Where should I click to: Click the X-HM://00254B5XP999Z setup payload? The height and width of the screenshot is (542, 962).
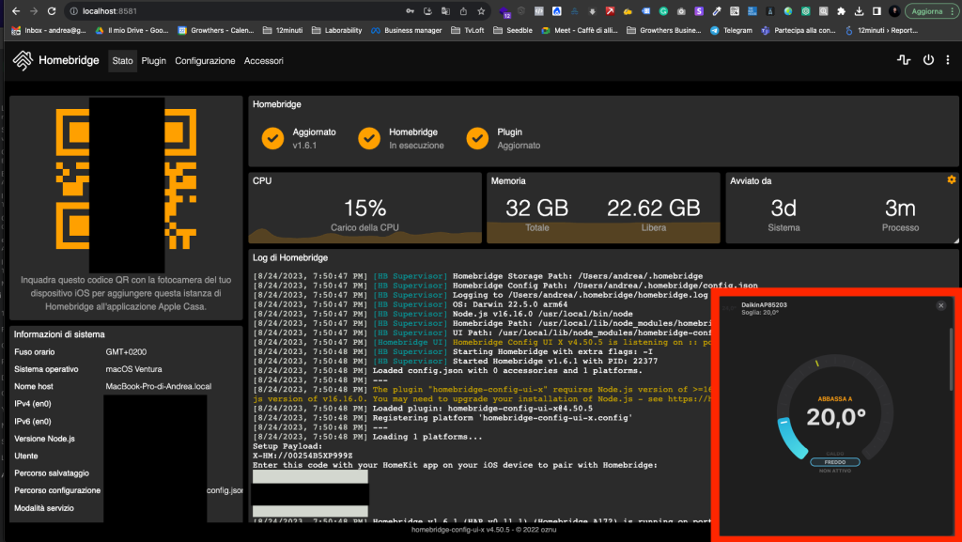pyautogui.click(x=303, y=456)
